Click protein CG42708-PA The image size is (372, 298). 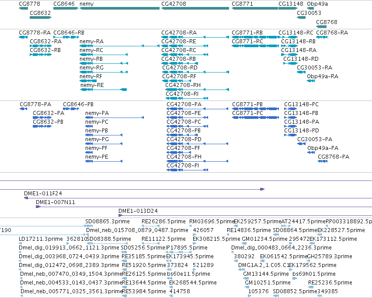click(198, 109)
